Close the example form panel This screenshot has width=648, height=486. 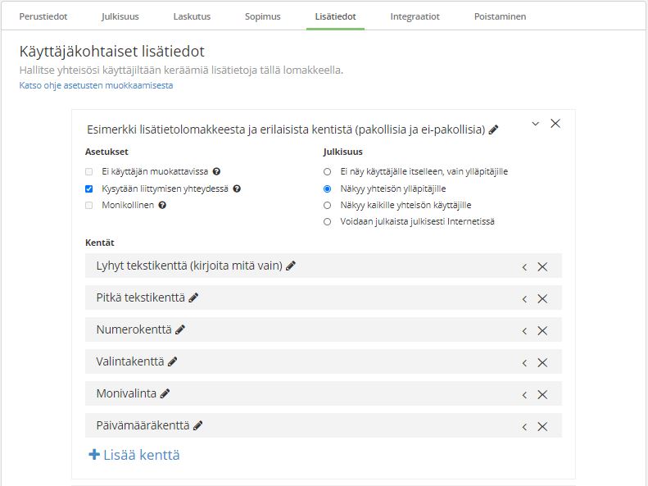555,124
